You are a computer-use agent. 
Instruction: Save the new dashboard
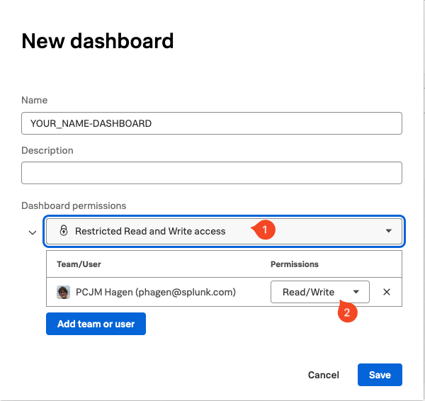380,375
